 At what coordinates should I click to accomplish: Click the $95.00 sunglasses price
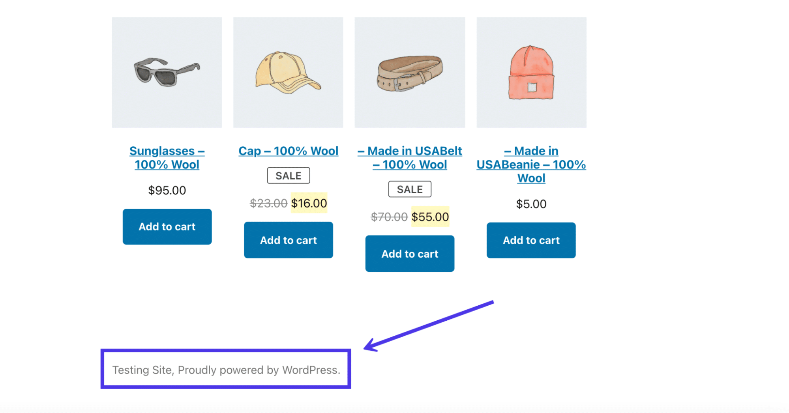(x=167, y=191)
